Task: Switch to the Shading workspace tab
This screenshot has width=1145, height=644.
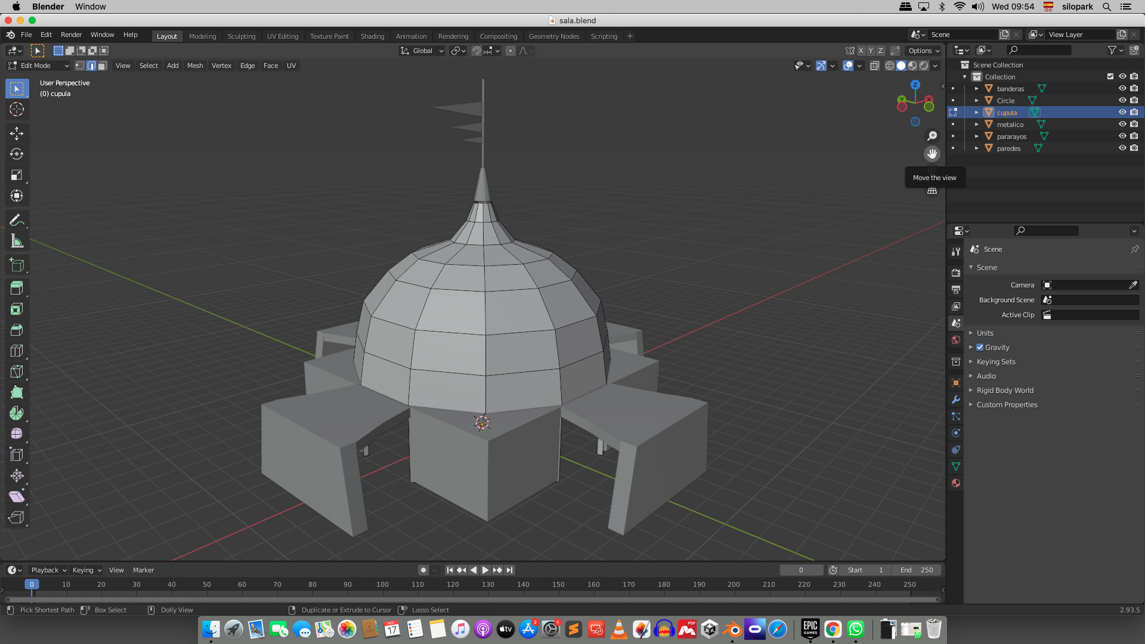Action: (x=372, y=36)
